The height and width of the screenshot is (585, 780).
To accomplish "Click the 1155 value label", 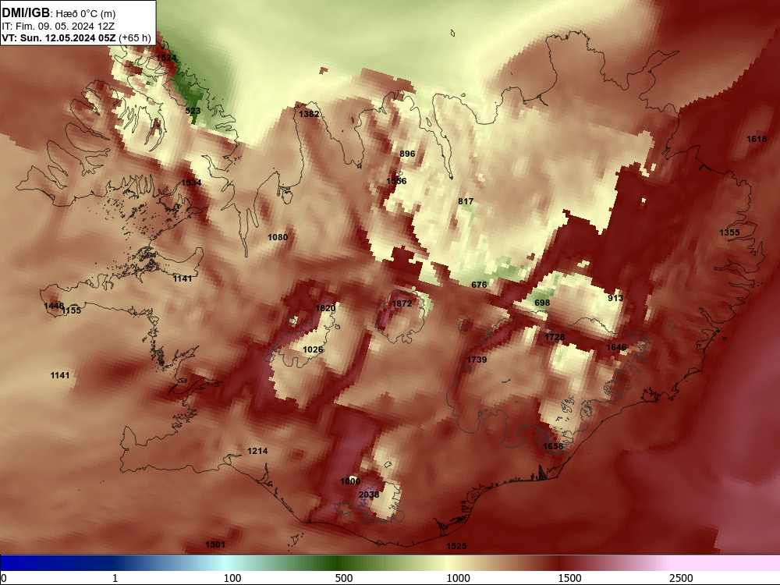I will click(71, 310).
